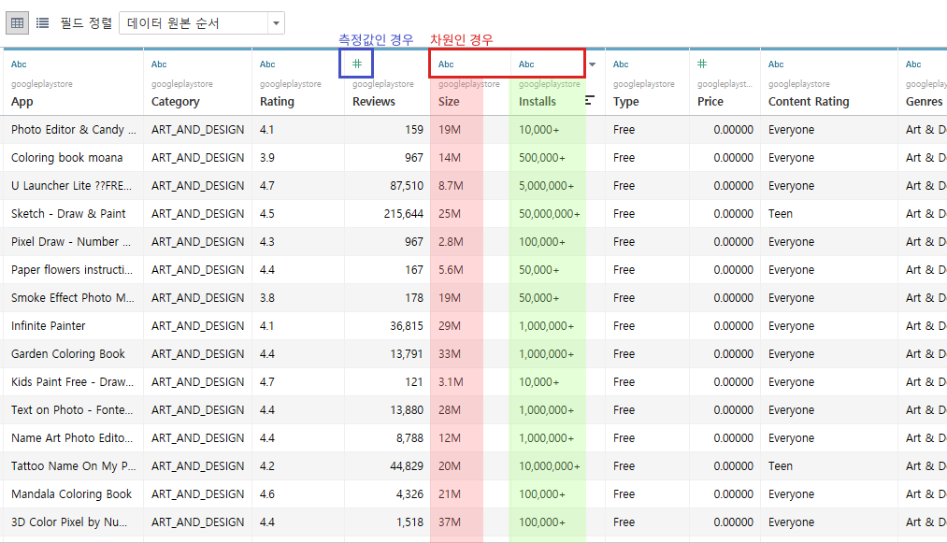The width and height of the screenshot is (947, 543).
Task: Click the 'Infinite Painter' cell
Action: click(x=74, y=325)
